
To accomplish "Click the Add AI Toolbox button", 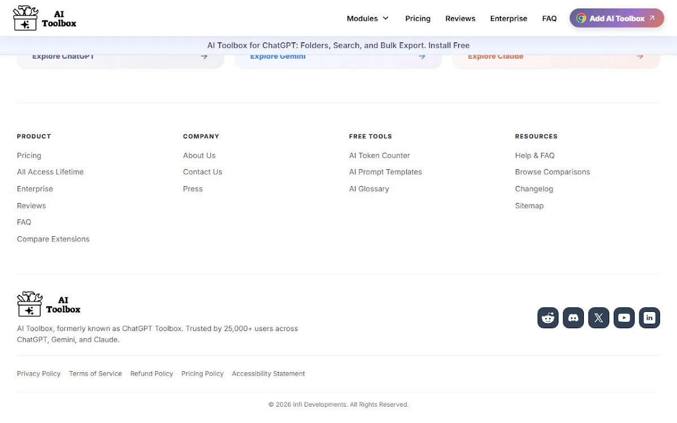I will point(617,18).
